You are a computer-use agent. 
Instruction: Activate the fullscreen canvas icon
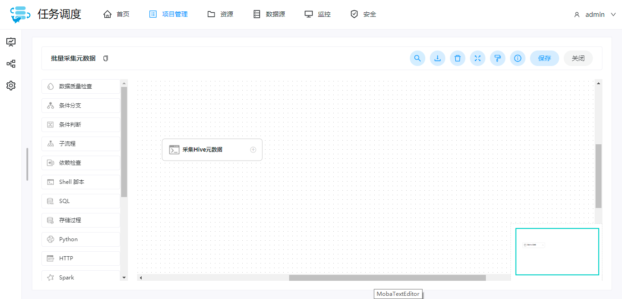coord(478,58)
